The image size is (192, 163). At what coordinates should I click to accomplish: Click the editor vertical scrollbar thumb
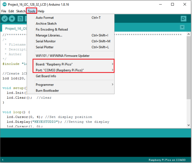pyautogui.click(x=188, y=68)
